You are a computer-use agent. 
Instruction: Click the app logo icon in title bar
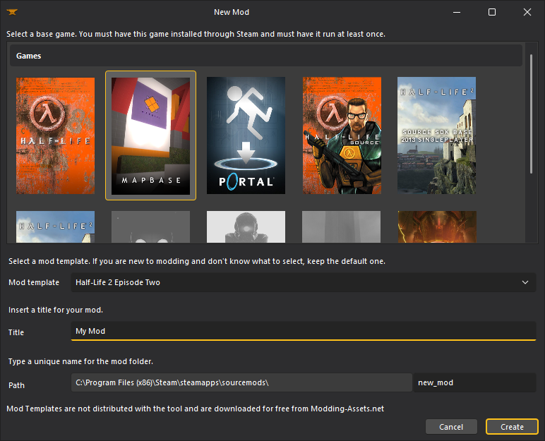(12, 12)
